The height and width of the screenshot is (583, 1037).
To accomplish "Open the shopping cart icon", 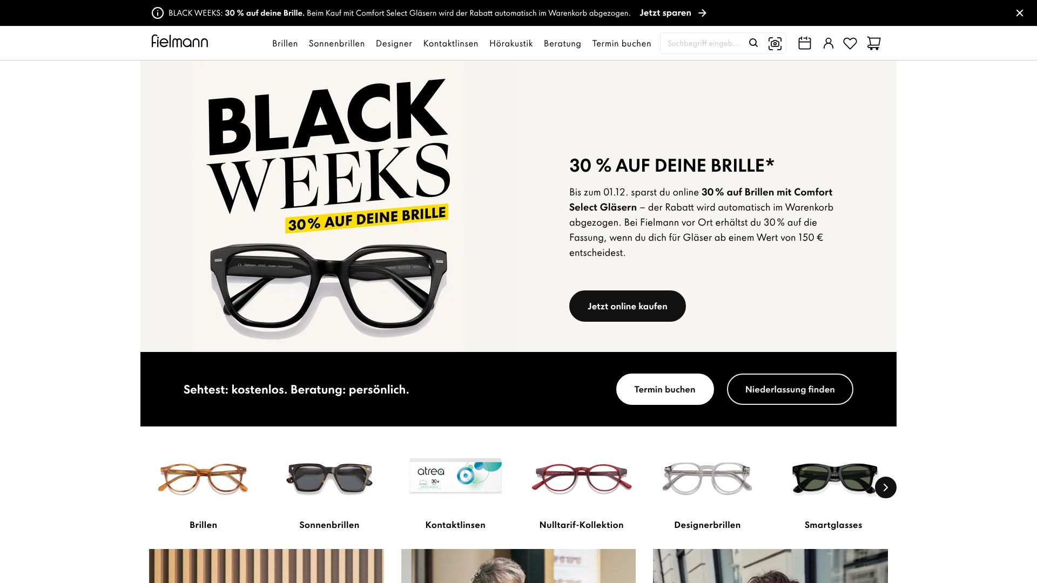I will (x=874, y=43).
